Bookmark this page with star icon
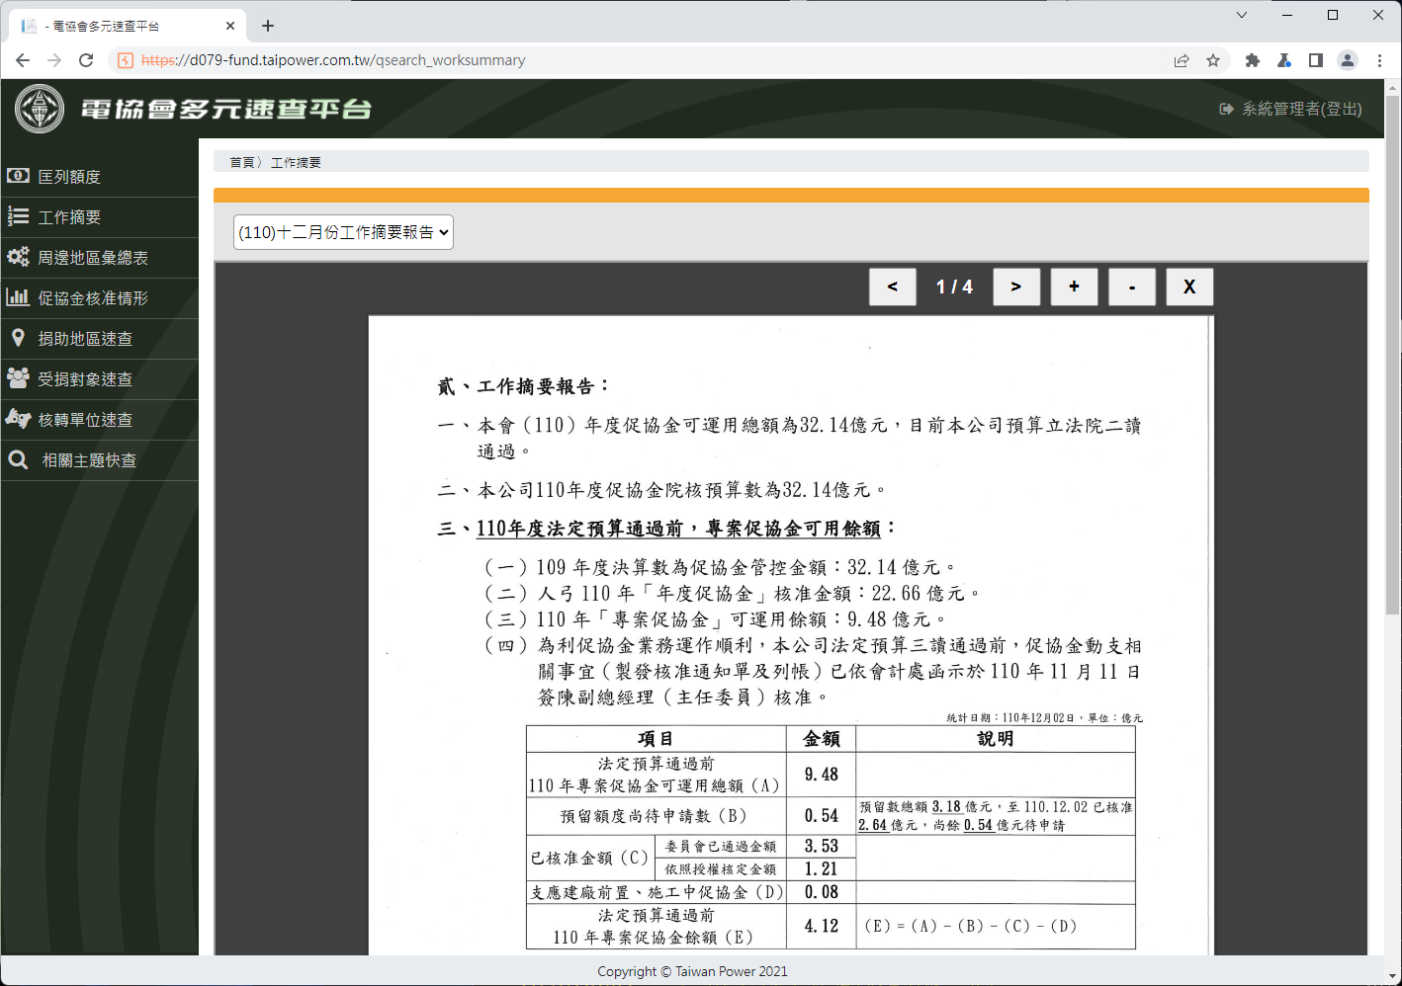1402x986 pixels. point(1213,60)
